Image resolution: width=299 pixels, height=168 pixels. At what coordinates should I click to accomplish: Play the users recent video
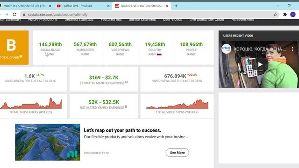coord(260,64)
